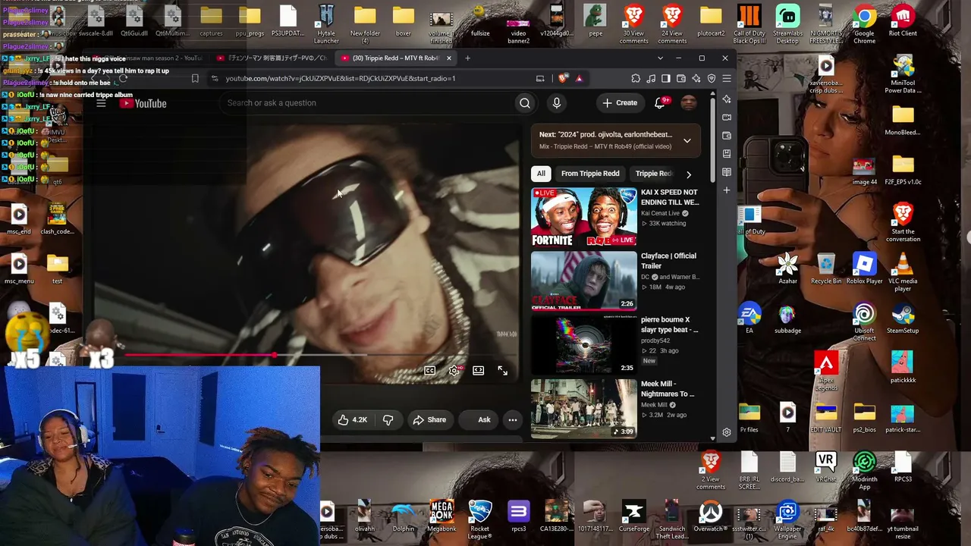
Task: Select the "All" filter chip
Action: pos(541,174)
